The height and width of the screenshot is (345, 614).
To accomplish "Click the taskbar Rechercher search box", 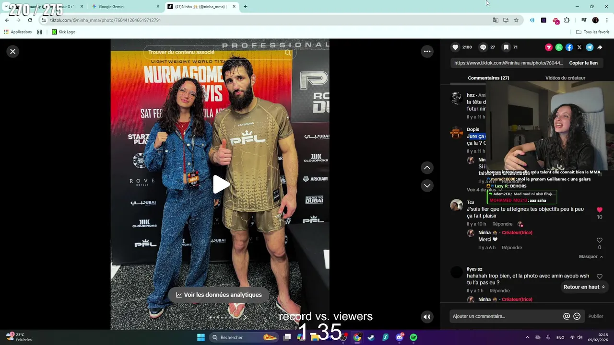I will tap(245, 337).
